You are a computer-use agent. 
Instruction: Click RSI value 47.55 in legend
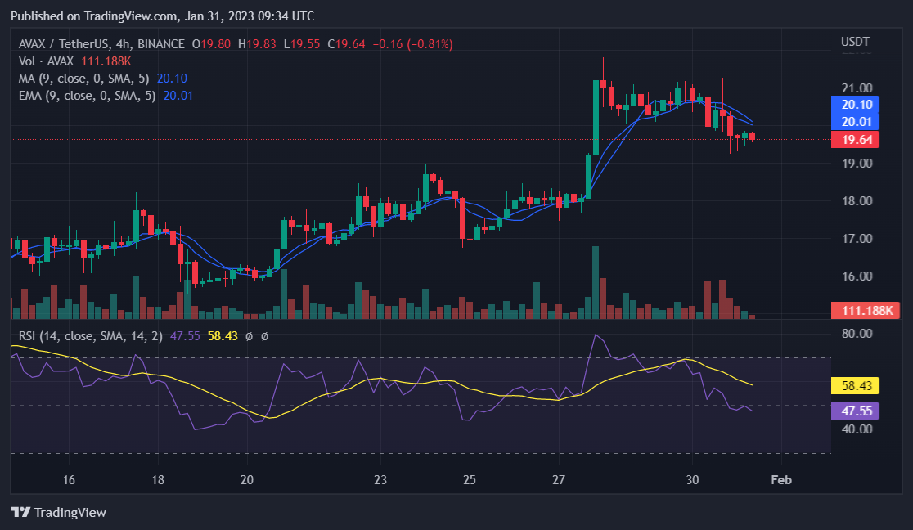pos(185,336)
